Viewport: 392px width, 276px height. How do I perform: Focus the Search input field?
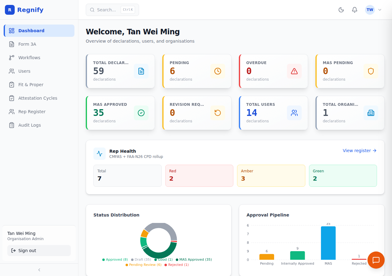pos(112,10)
